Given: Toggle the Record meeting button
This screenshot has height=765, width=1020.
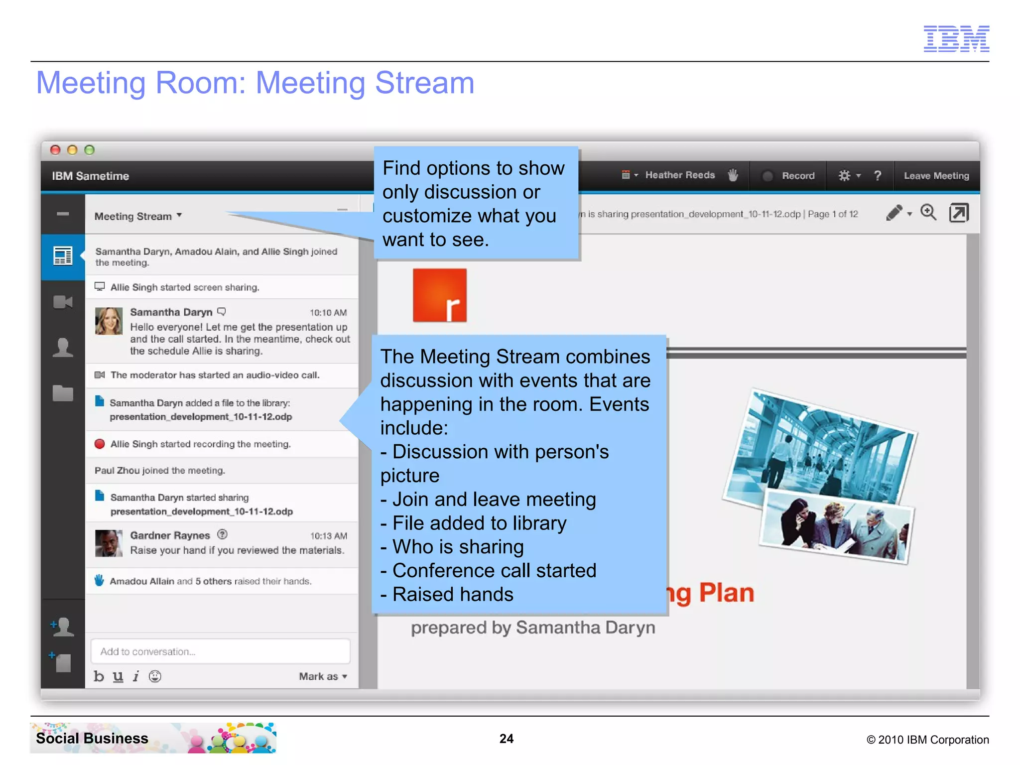Looking at the screenshot, I should 788,176.
